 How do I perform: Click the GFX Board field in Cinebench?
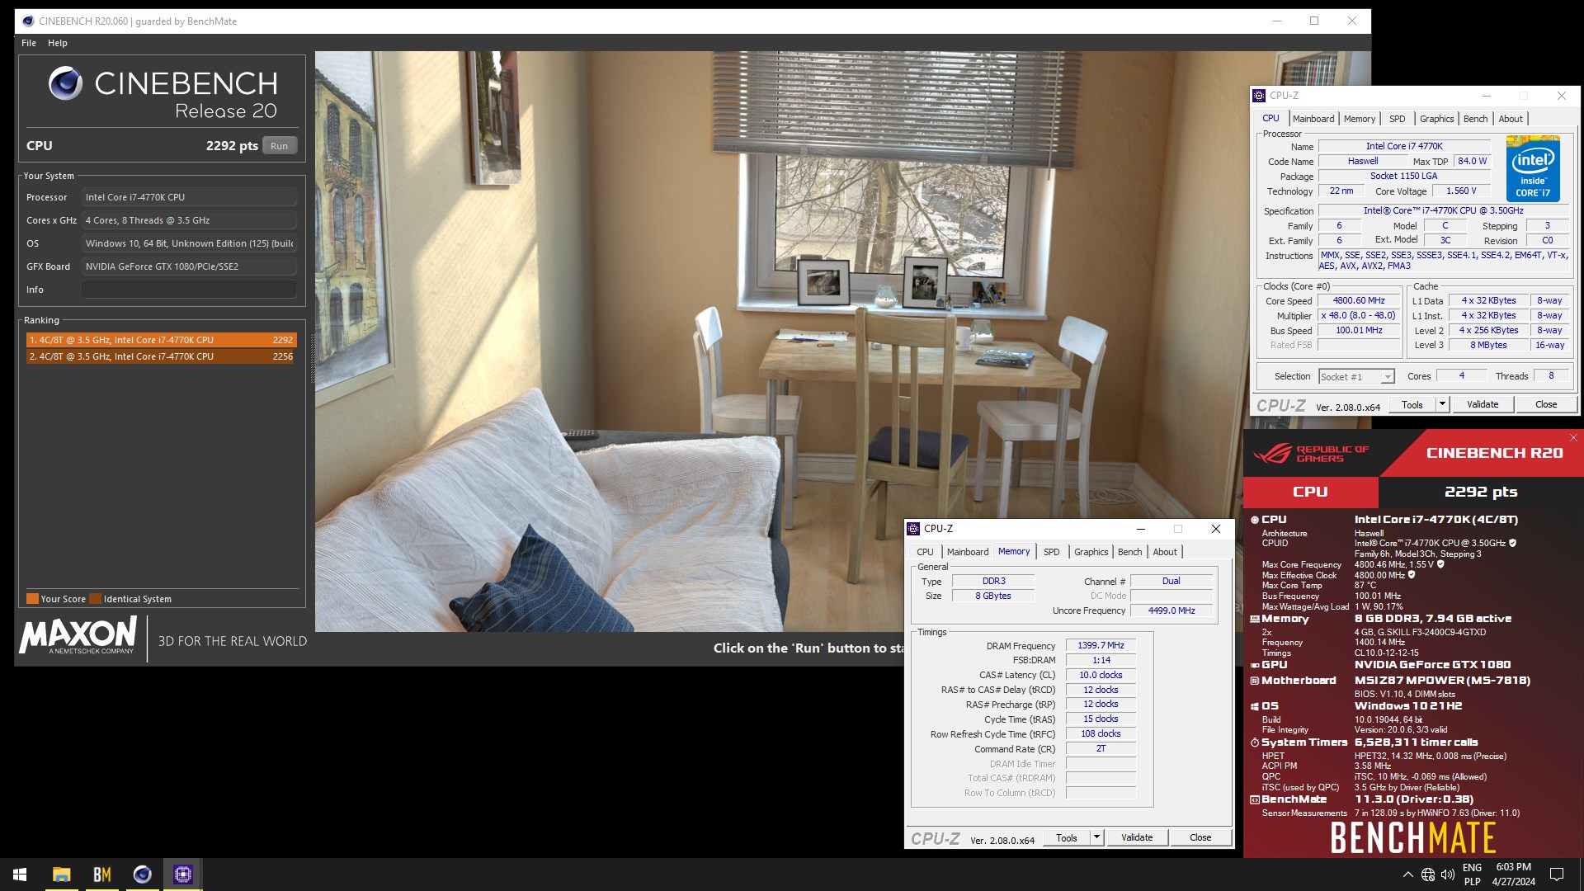[189, 266]
